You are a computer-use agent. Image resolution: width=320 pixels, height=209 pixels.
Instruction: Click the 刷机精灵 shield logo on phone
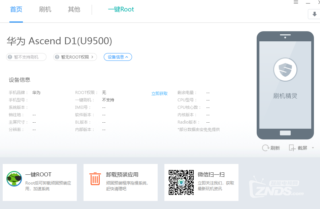pyautogui.click(x=285, y=70)
